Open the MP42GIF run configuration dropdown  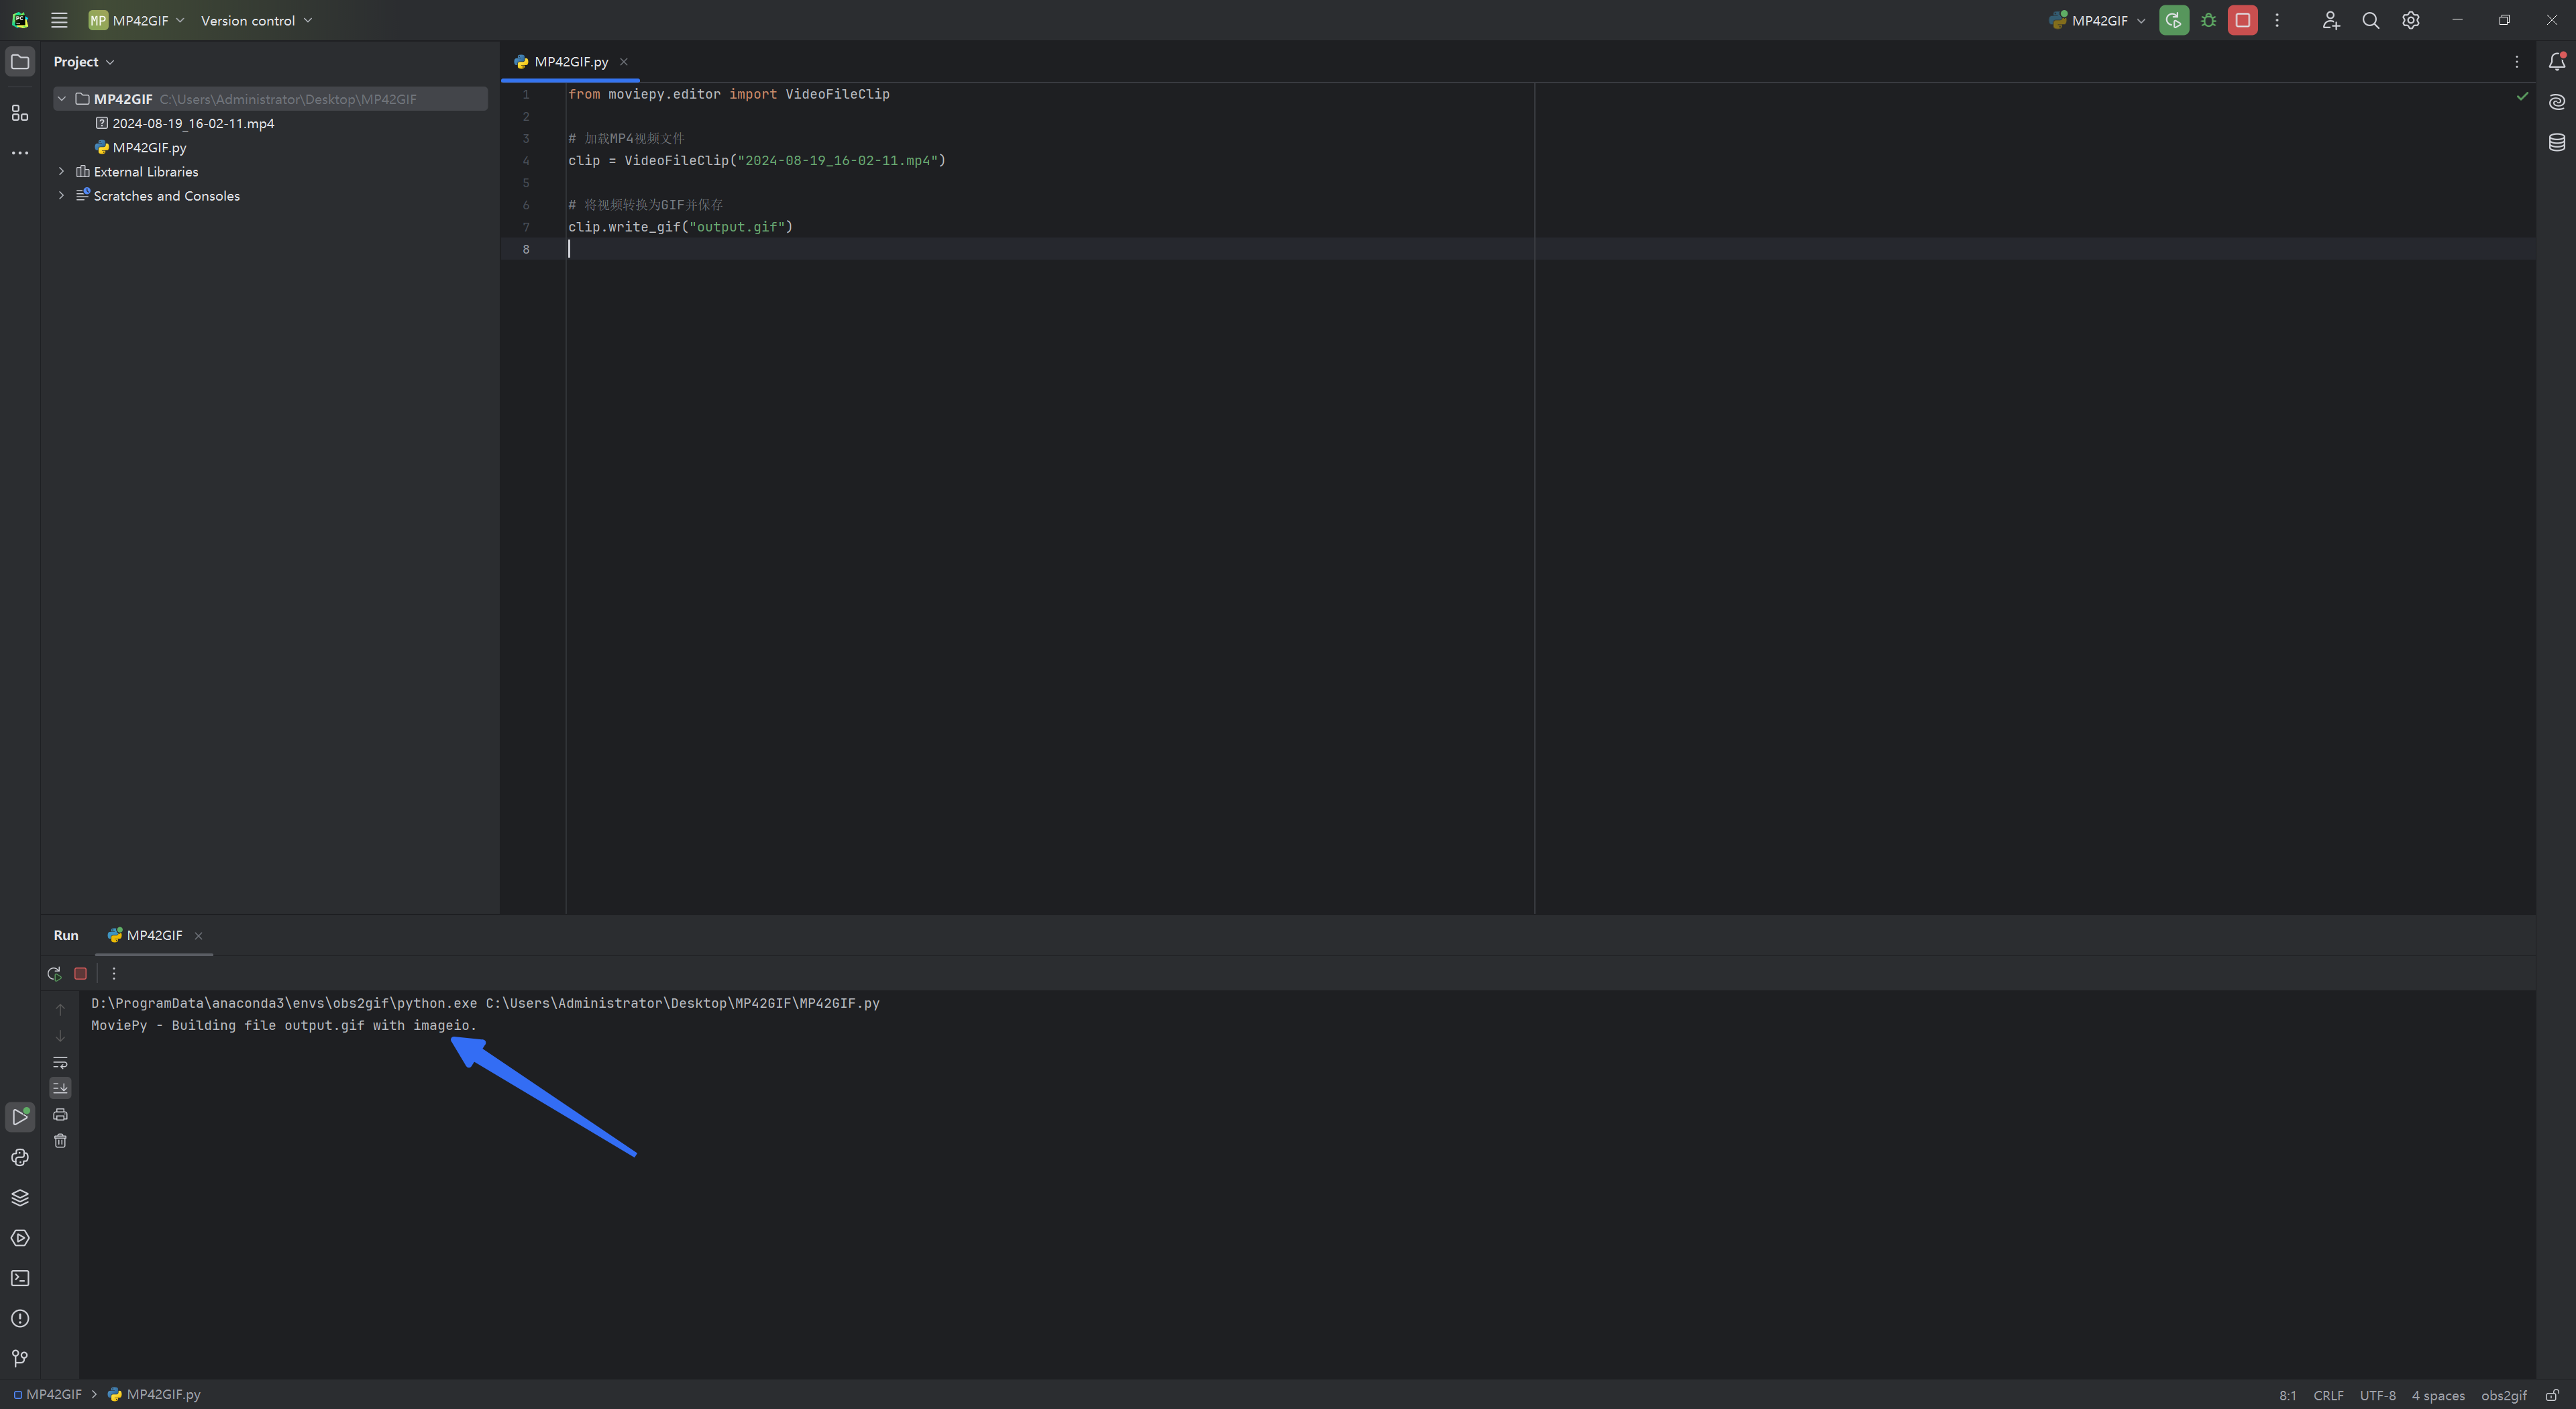tap(2098, 20)
